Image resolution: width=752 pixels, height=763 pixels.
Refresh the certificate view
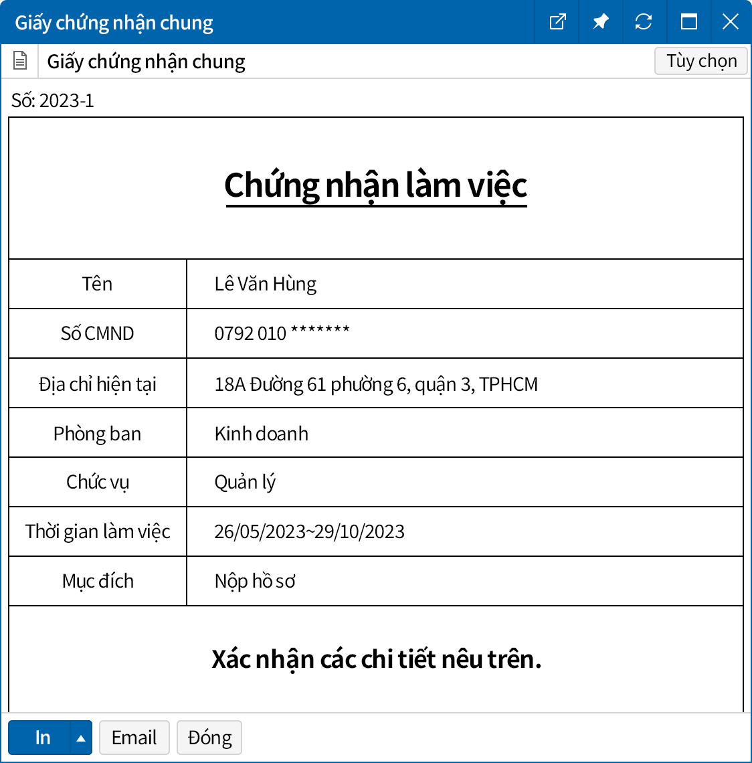click(644, 22)
